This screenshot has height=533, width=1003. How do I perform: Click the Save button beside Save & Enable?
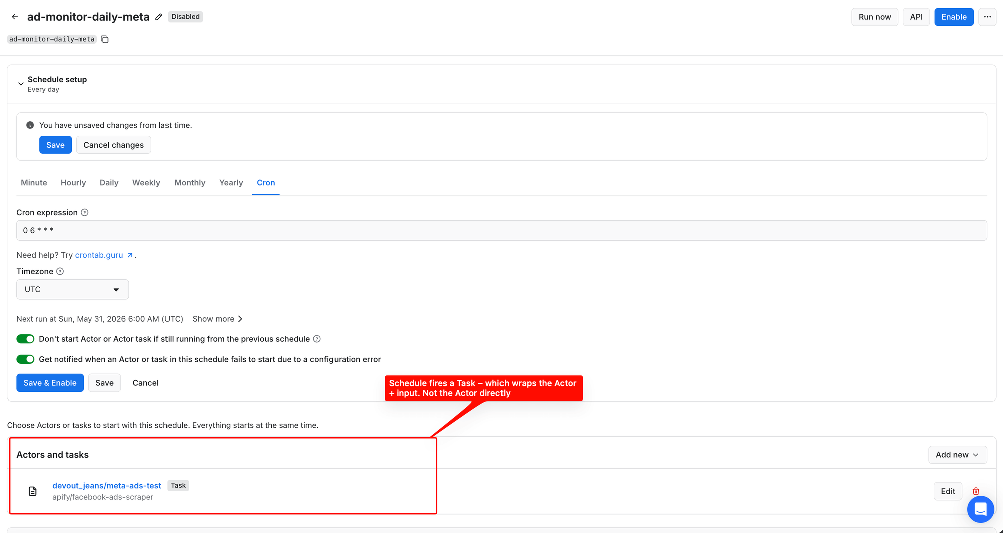coord(104,383)
